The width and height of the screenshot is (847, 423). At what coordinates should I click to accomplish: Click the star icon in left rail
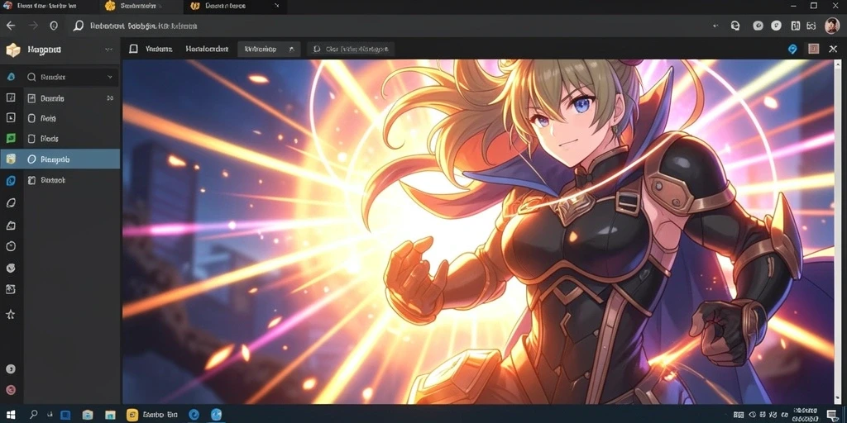click(x=11, y=314)
